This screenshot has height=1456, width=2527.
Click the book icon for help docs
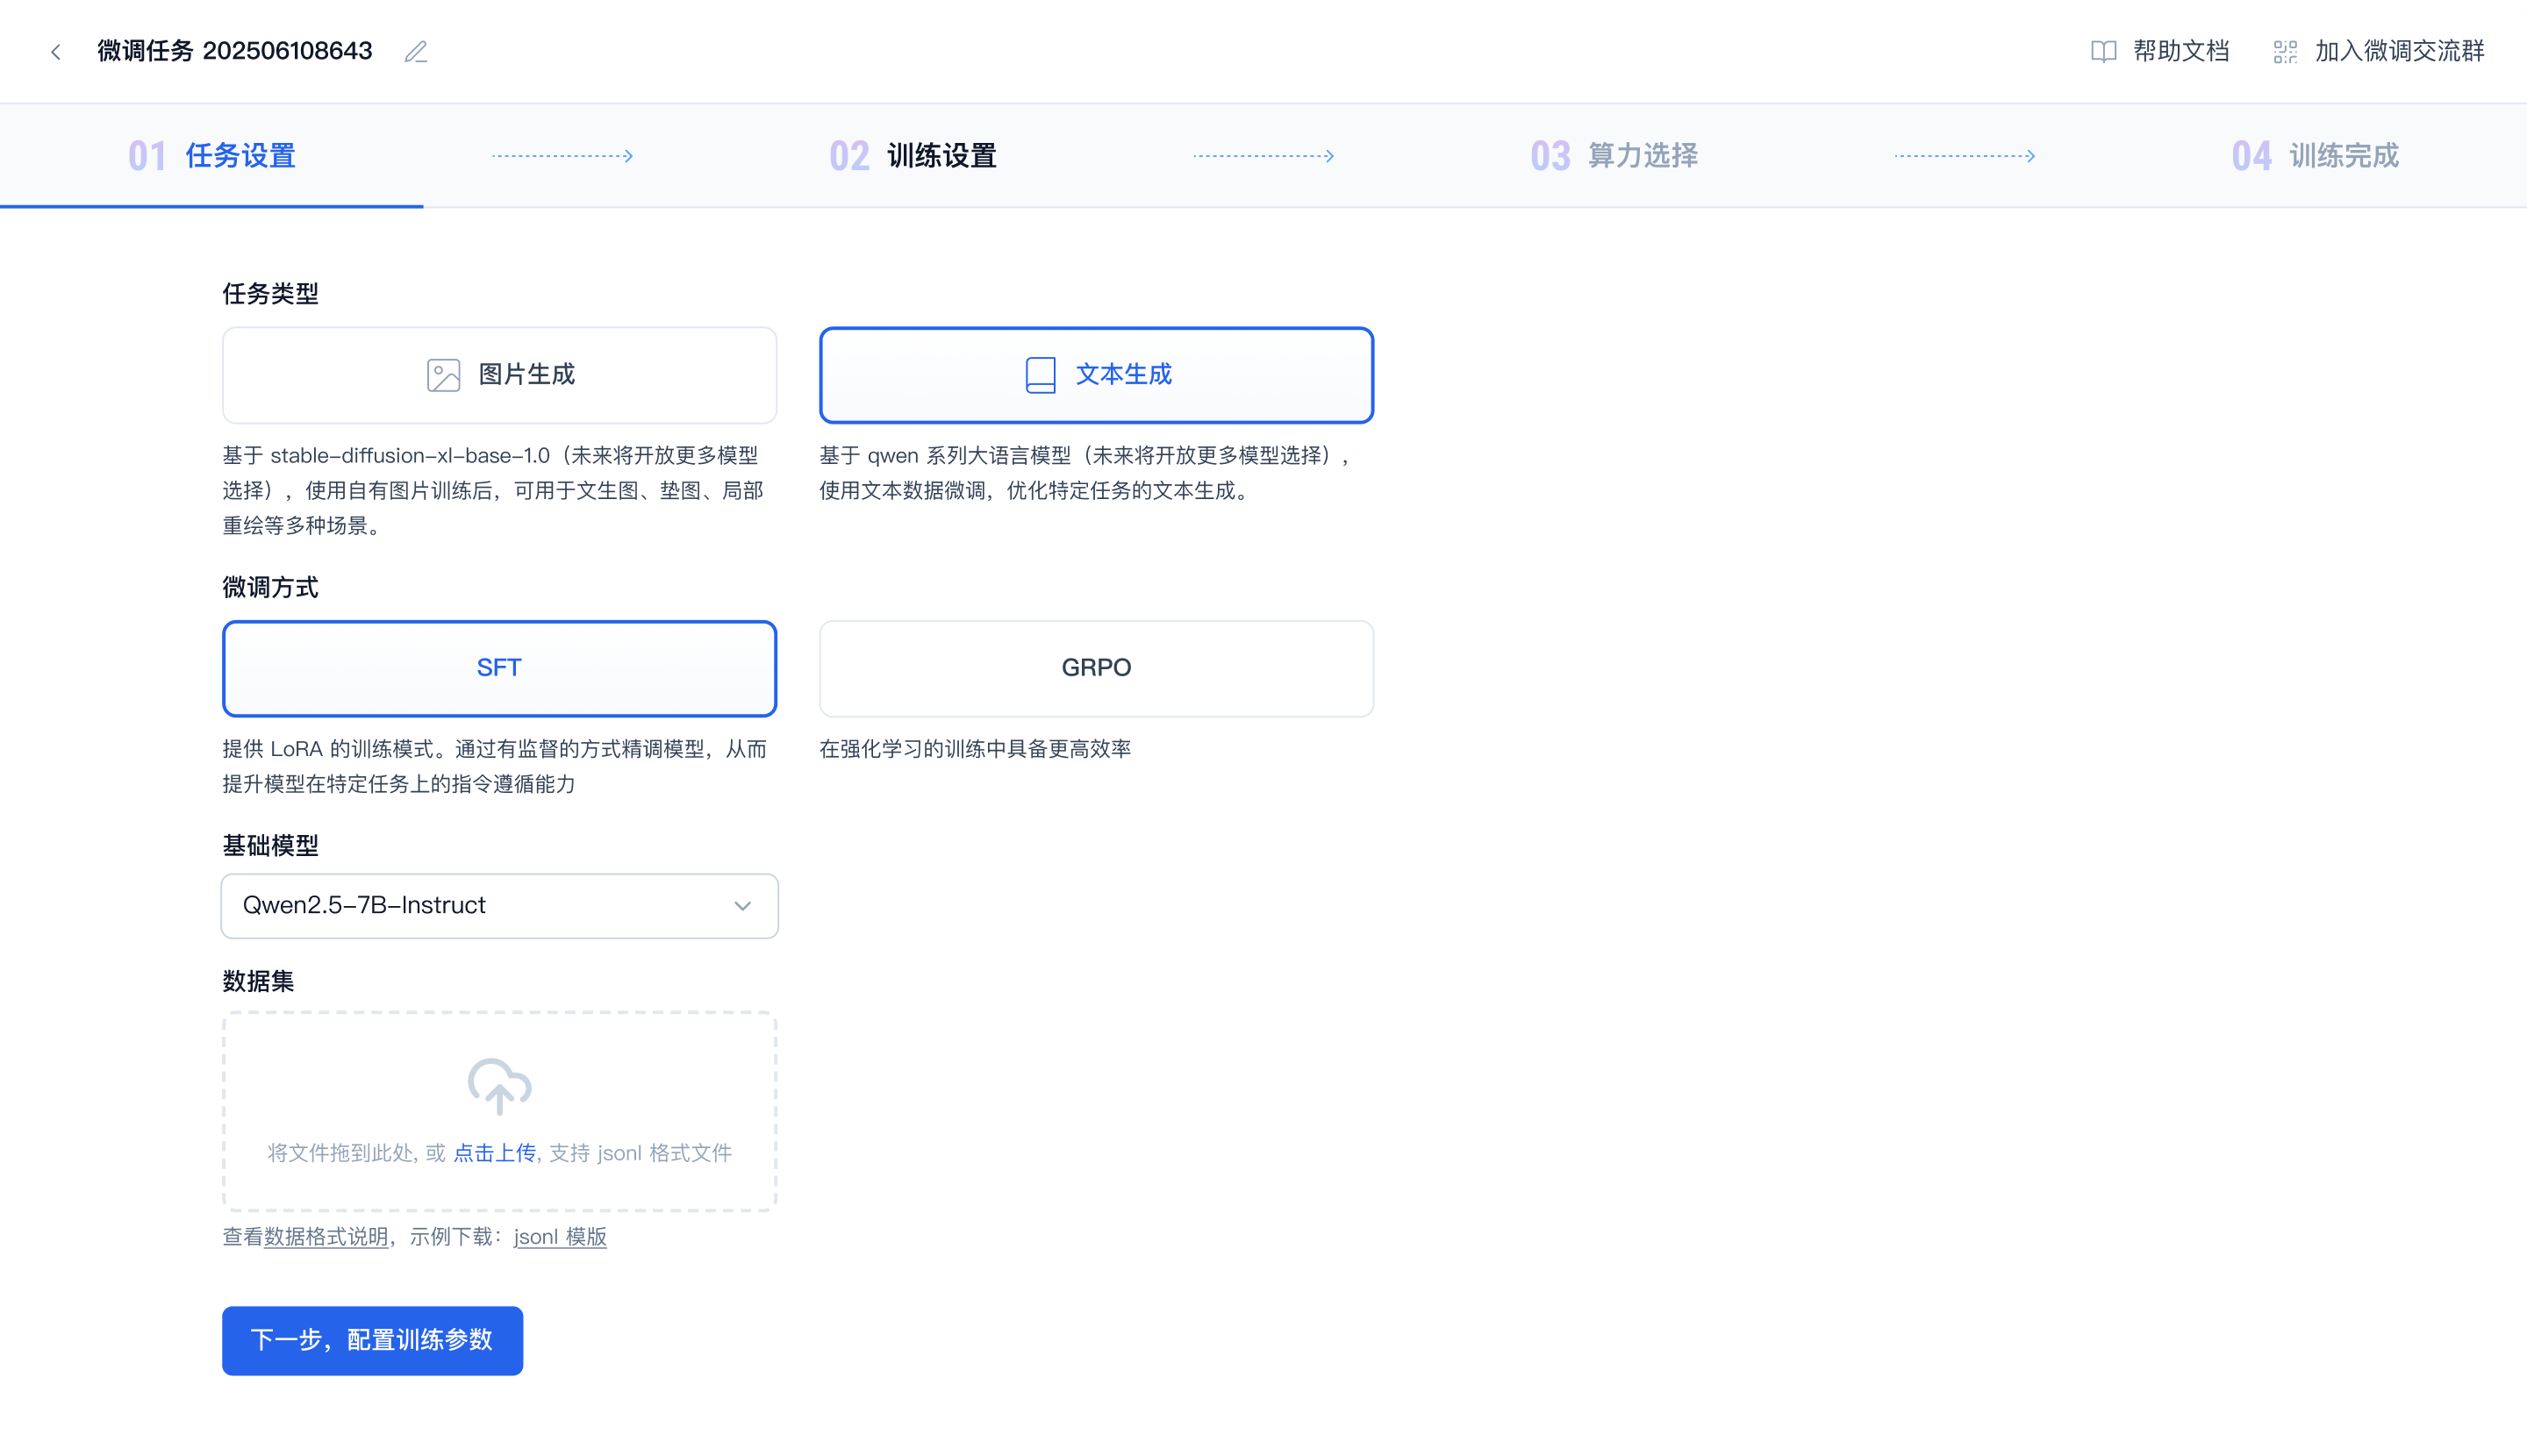(2103, 52)
